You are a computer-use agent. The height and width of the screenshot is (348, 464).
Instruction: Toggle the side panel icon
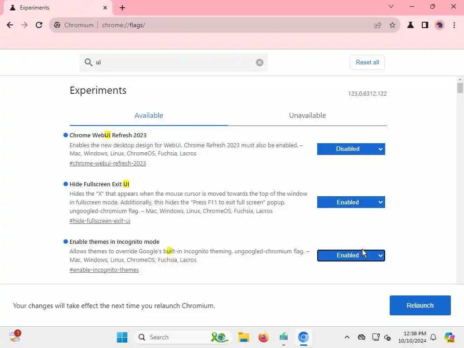tap(425, 25)
